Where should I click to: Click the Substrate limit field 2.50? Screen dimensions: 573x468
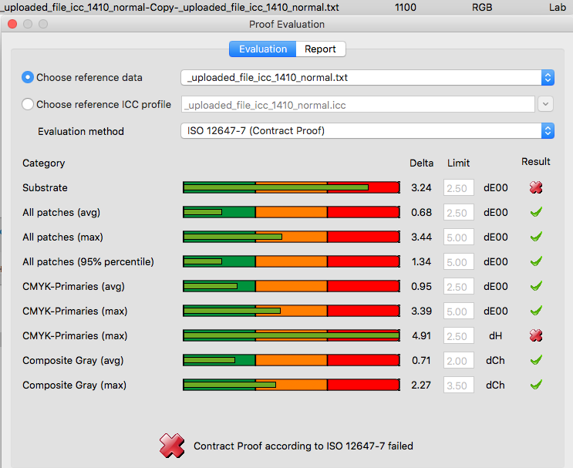(x=459, y=188)
